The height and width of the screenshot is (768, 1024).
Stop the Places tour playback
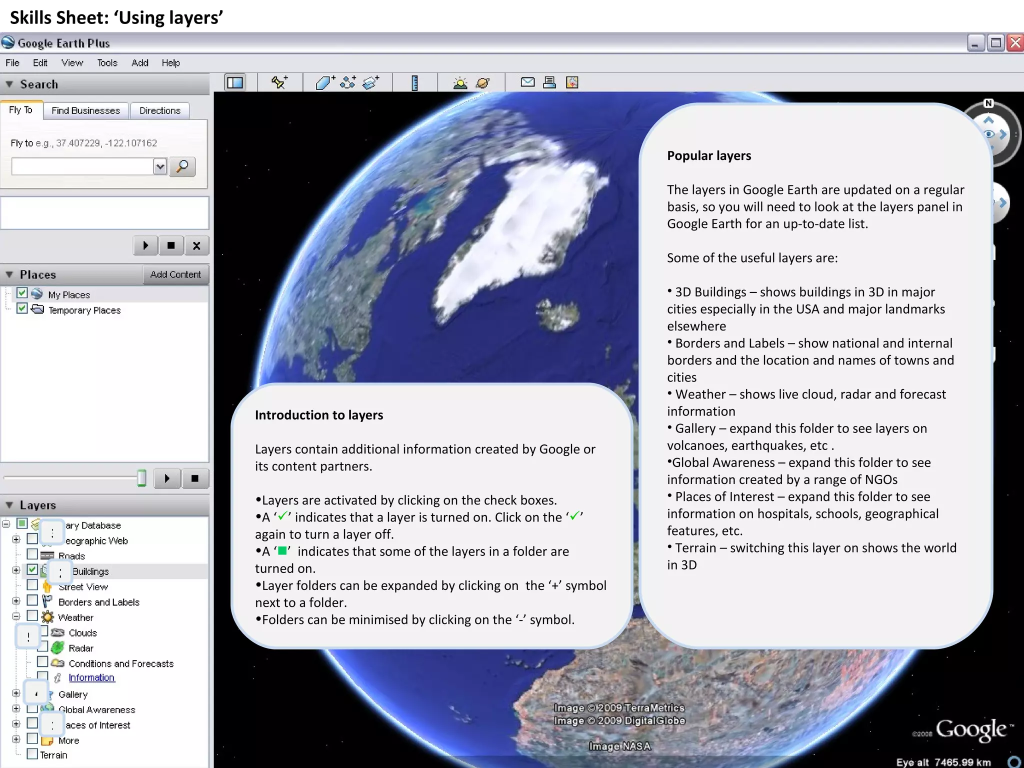tap(195, 478)
